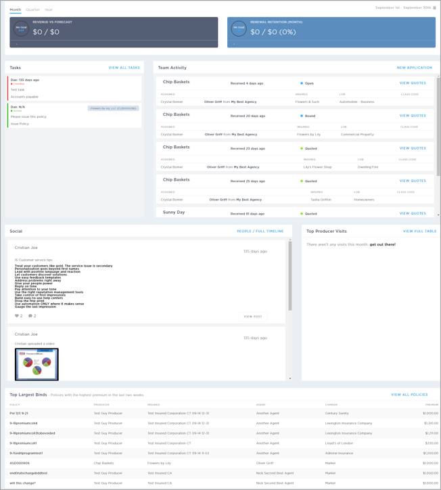Click insured 'Tasha Griffon'
The image size is (441, 490).
coord(321,200)
